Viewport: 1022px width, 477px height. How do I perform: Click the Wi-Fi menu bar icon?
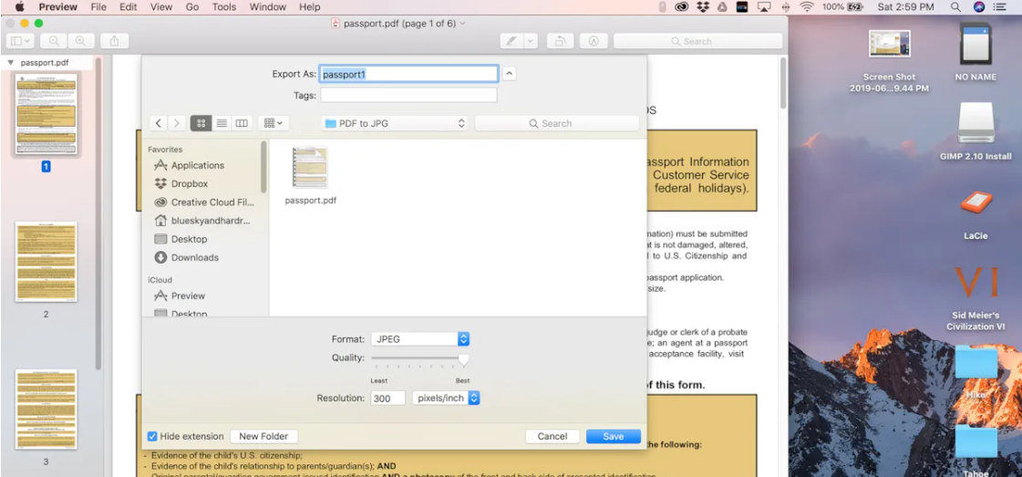807,7
